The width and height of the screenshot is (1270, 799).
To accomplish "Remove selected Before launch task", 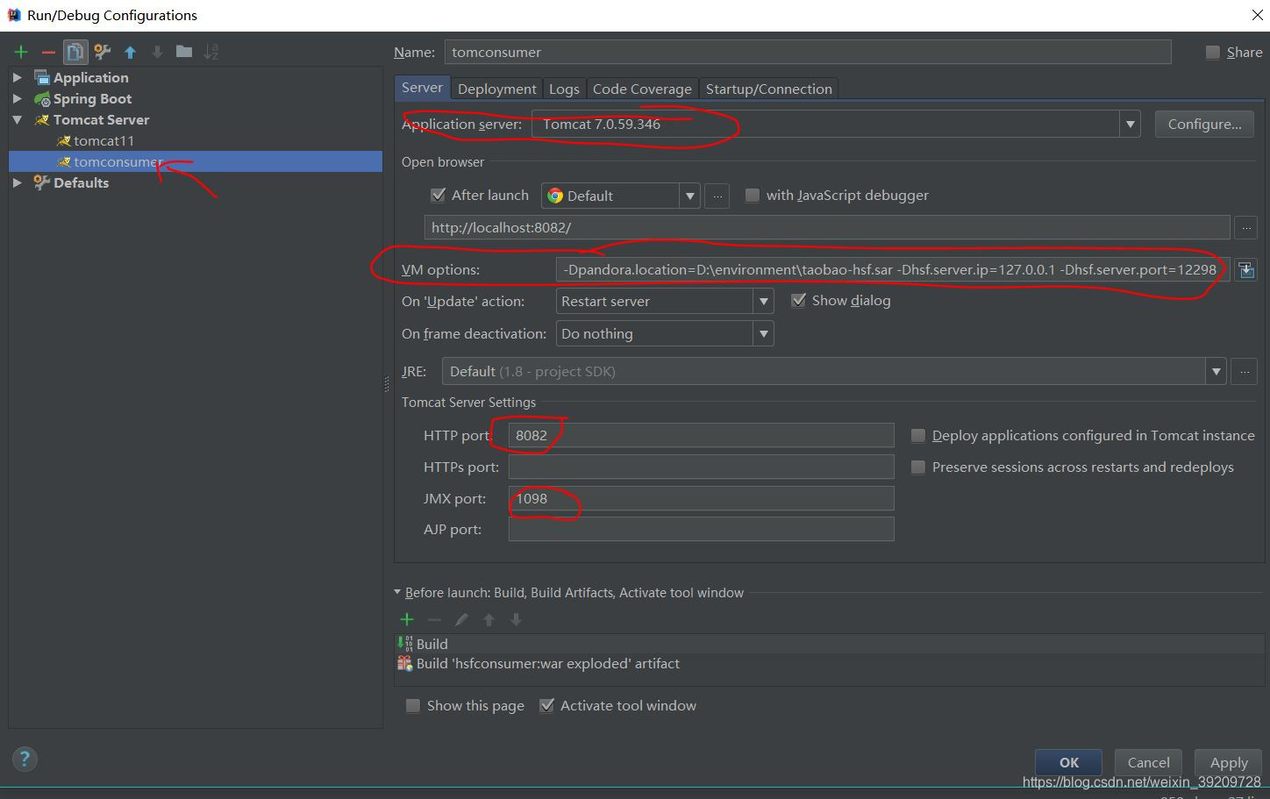I will (434, 619).
